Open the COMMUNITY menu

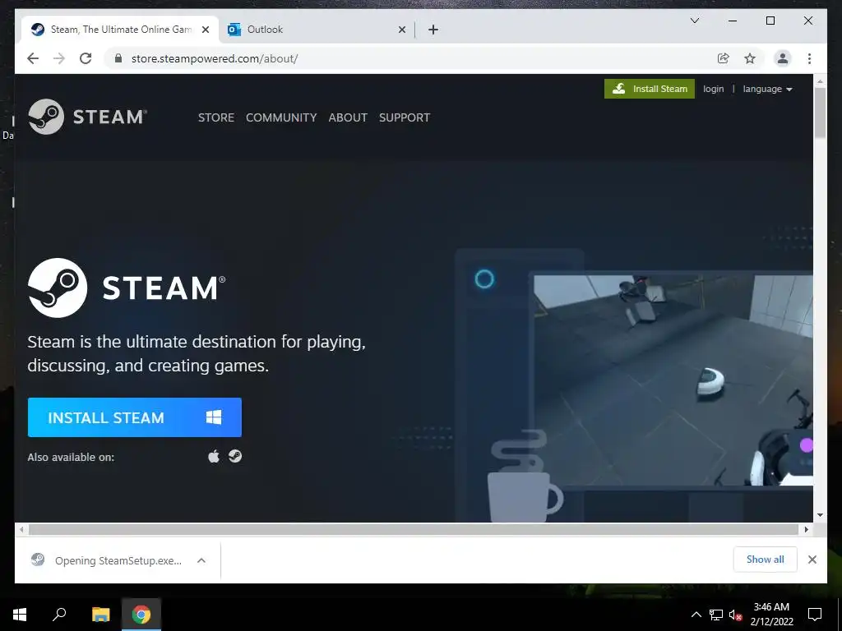pyautogui.click(x=281, y=117)
